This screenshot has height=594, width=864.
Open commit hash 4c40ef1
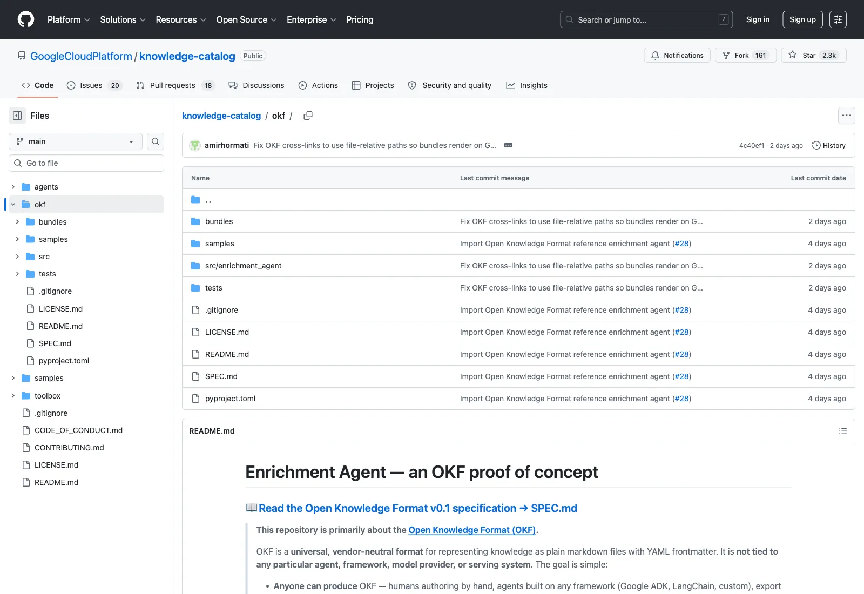point(752,146)
